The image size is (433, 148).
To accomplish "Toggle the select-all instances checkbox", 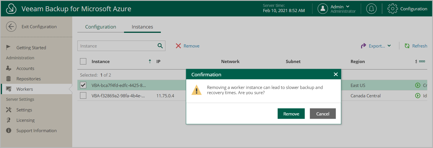I will click(83, 61).
